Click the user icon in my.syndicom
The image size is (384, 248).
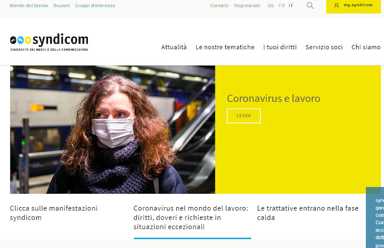click(336, 5)
